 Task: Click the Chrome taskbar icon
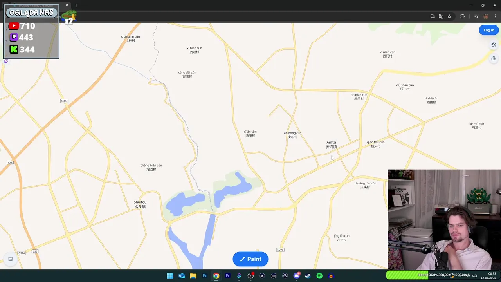pos(216,276)
